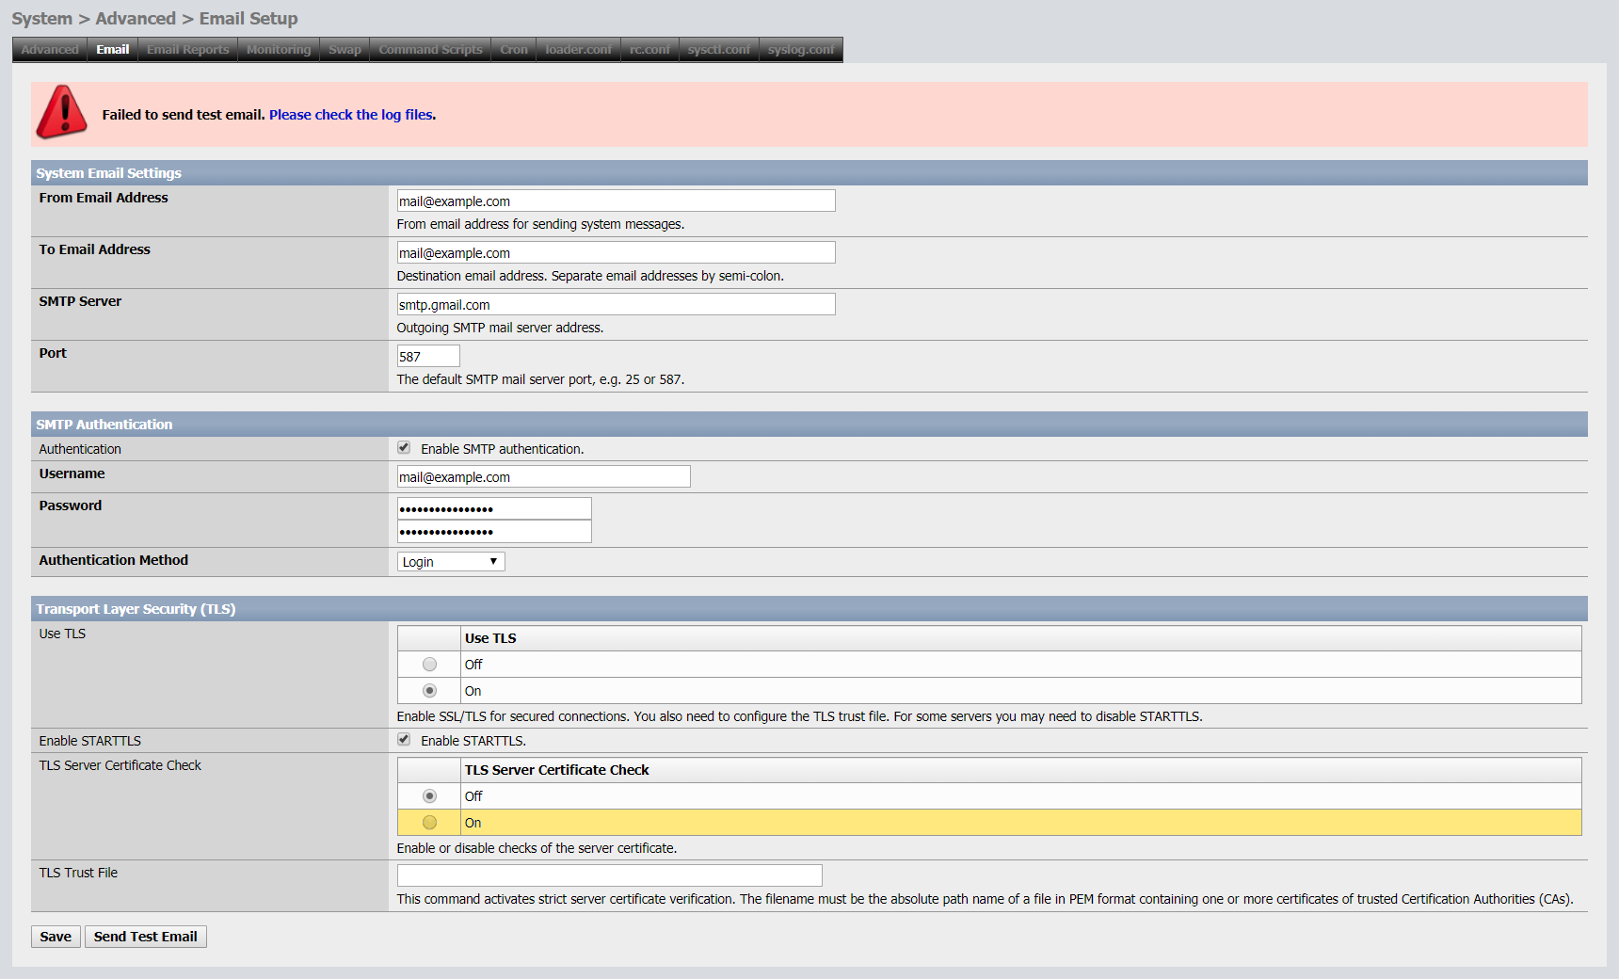This screenshot has height=979, width=1619.
Task: Click into the Port number field
Action: [428, 357]
